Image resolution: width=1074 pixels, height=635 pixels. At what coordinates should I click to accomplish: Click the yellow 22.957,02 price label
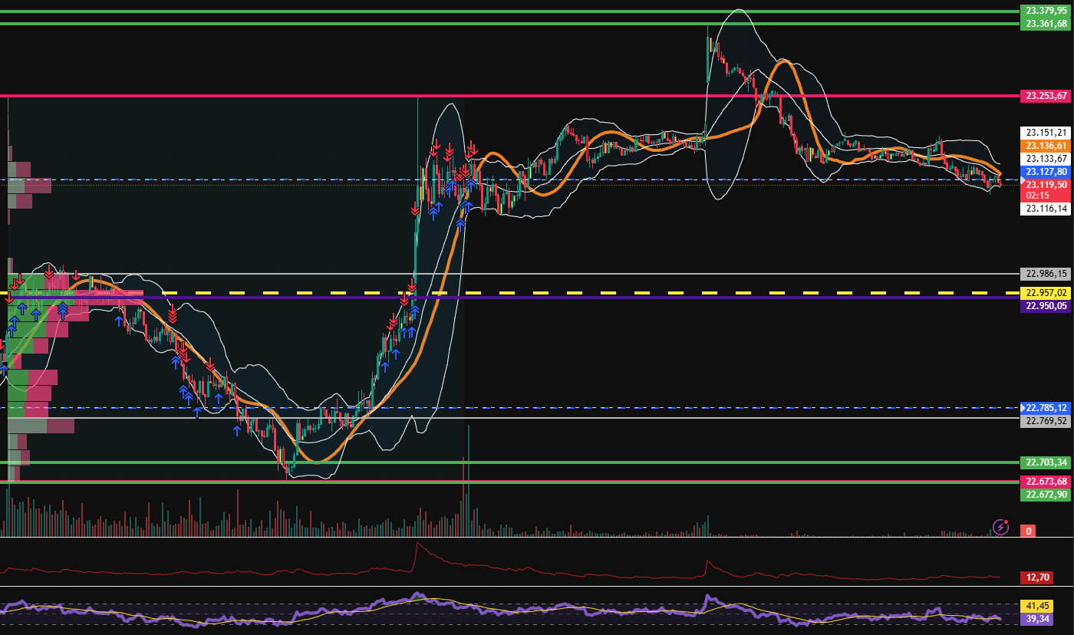coord(1047,293)
